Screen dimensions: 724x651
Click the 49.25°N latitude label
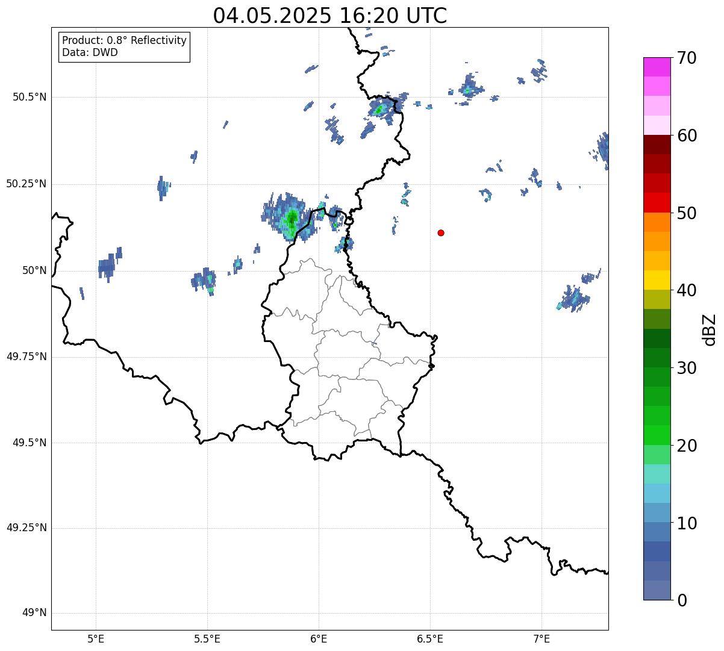click(x=27, y=528)
